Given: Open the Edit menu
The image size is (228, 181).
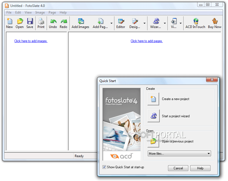Looking at the screenshot, I should pyautogui.click(x=18, y=12).
